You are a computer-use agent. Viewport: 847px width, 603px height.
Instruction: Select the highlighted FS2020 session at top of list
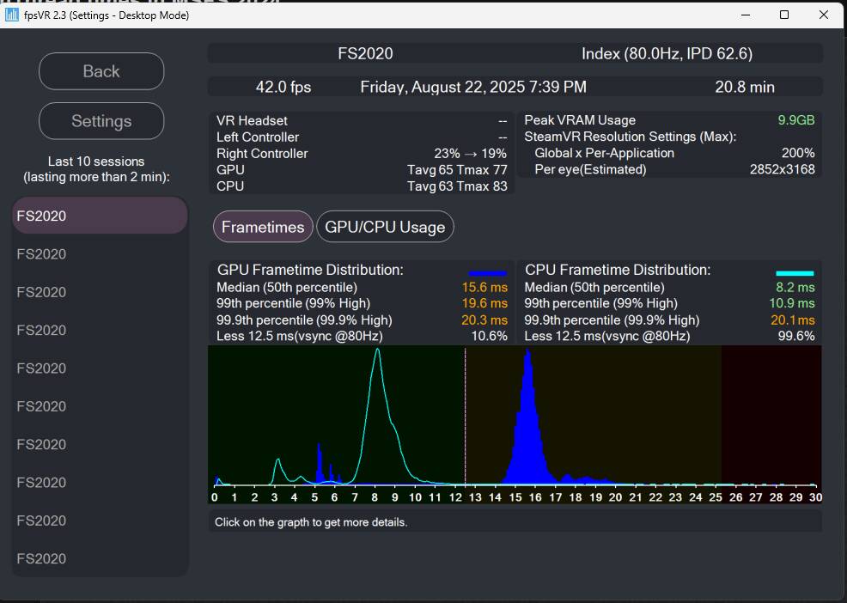pyautogui.click(x=100, y=216)
